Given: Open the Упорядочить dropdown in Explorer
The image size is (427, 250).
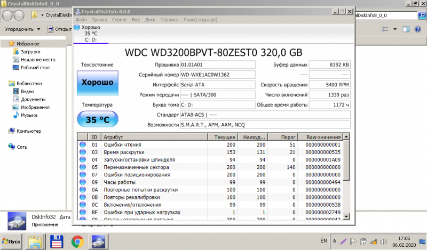Looking at the screenshot, I should click(x=22, y=29).
